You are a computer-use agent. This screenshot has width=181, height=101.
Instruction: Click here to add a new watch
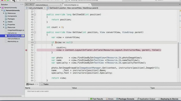(38, 91)
